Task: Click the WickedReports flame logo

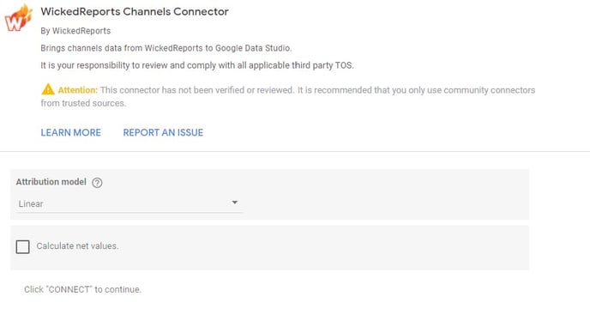Action: click(19, 18)
